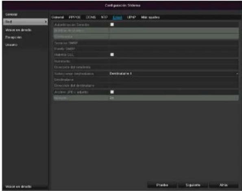242x191 pixels.
Task: Click the user name input field
Action: point(174,30)
